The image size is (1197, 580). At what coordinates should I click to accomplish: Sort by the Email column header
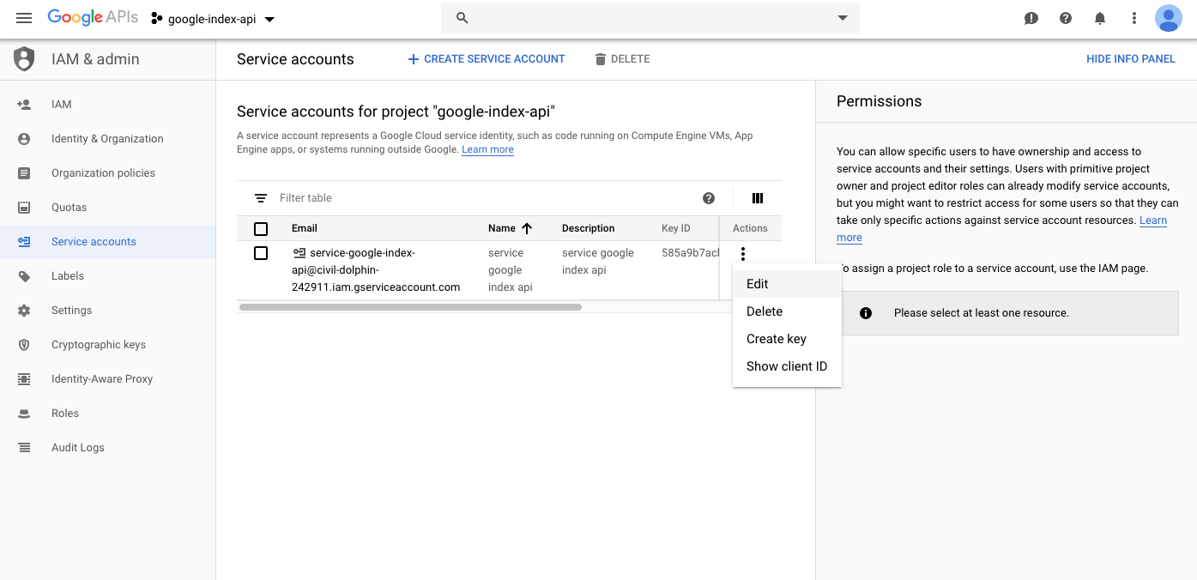305,228
